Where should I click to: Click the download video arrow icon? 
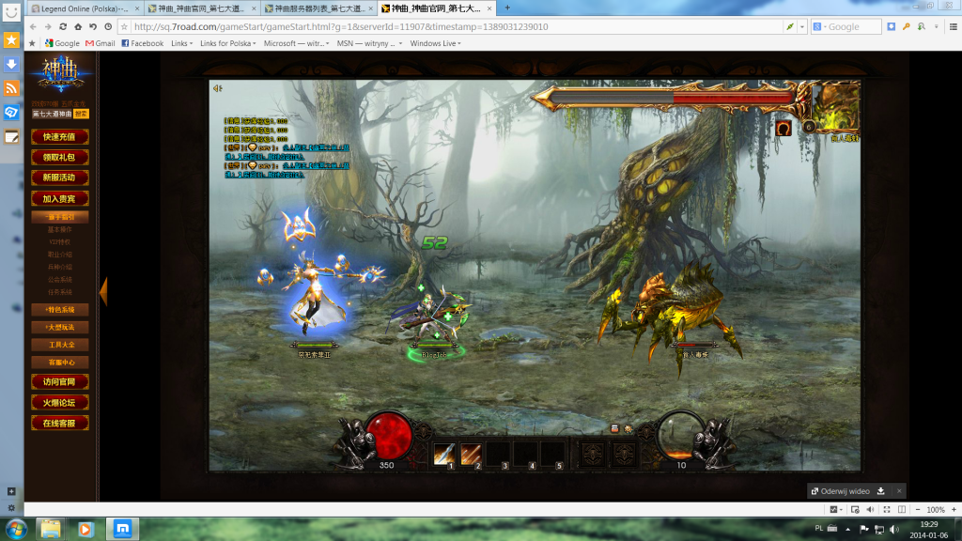(881, 491)
